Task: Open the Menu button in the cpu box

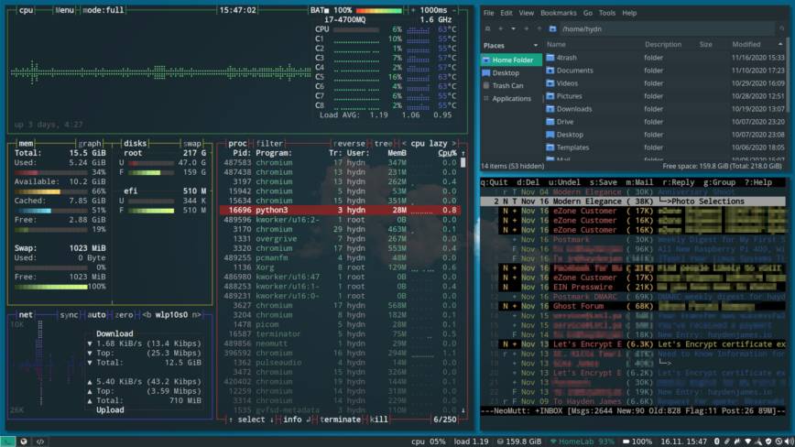Action: (64, 10)
